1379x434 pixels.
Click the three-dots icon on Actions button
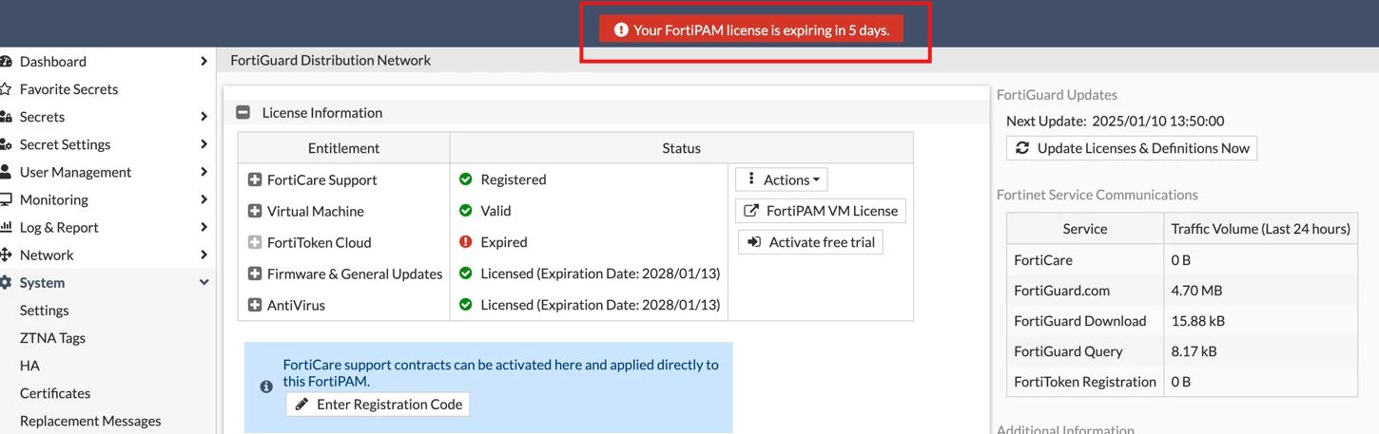751,179
